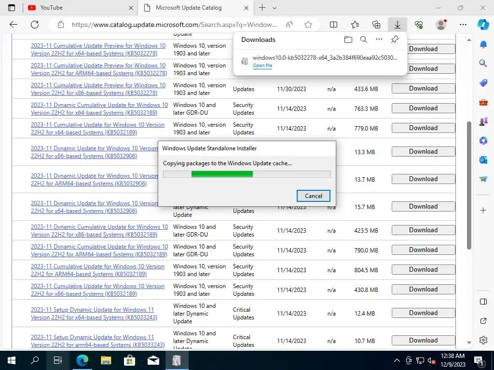Open sidebar Shopping tag icon
This screenshot has height=370, width=494.
(483, 82)
